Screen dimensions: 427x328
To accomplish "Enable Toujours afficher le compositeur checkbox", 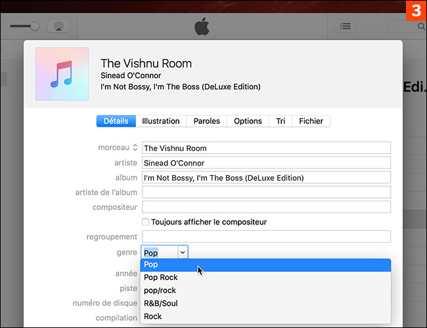I will 146,222.
